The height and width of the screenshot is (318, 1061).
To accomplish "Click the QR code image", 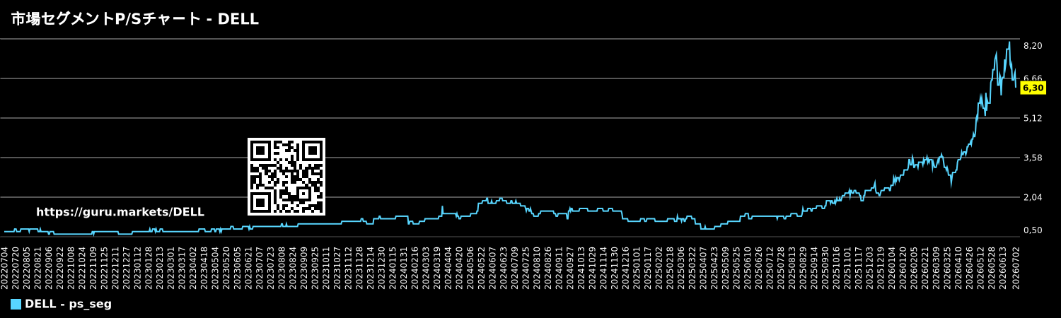I will (x=286, y=177).
